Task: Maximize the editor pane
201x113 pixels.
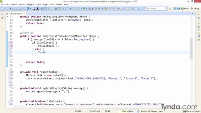Action: tap(193, 13)
